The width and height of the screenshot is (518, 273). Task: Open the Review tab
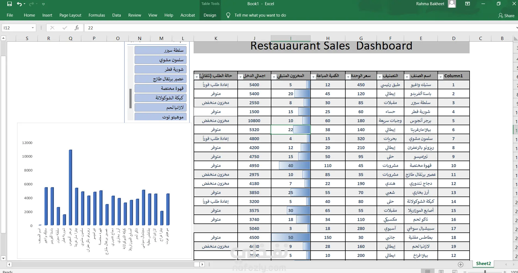pos(135,15)
